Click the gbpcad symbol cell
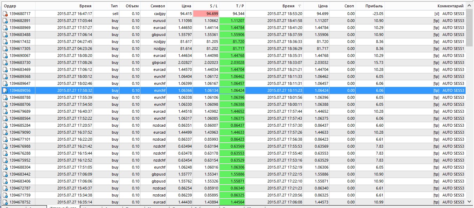 tap(159, 62)
